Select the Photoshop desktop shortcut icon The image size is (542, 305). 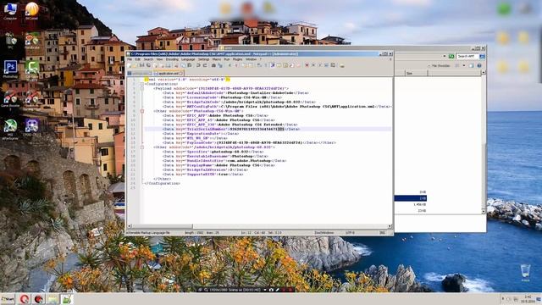click(x=10, y=69)
